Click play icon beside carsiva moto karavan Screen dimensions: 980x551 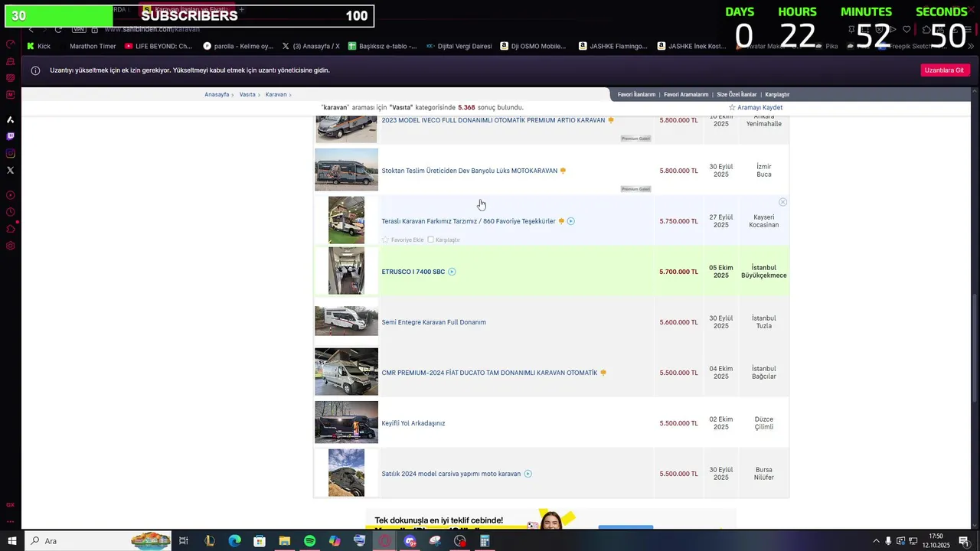[528, 474]
